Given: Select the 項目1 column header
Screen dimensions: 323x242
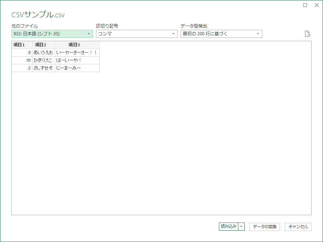Looking at the screenshot, I should point(22,45).
